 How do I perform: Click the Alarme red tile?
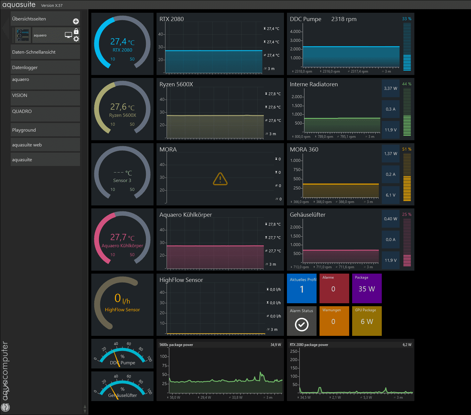[x=334, y=288]
